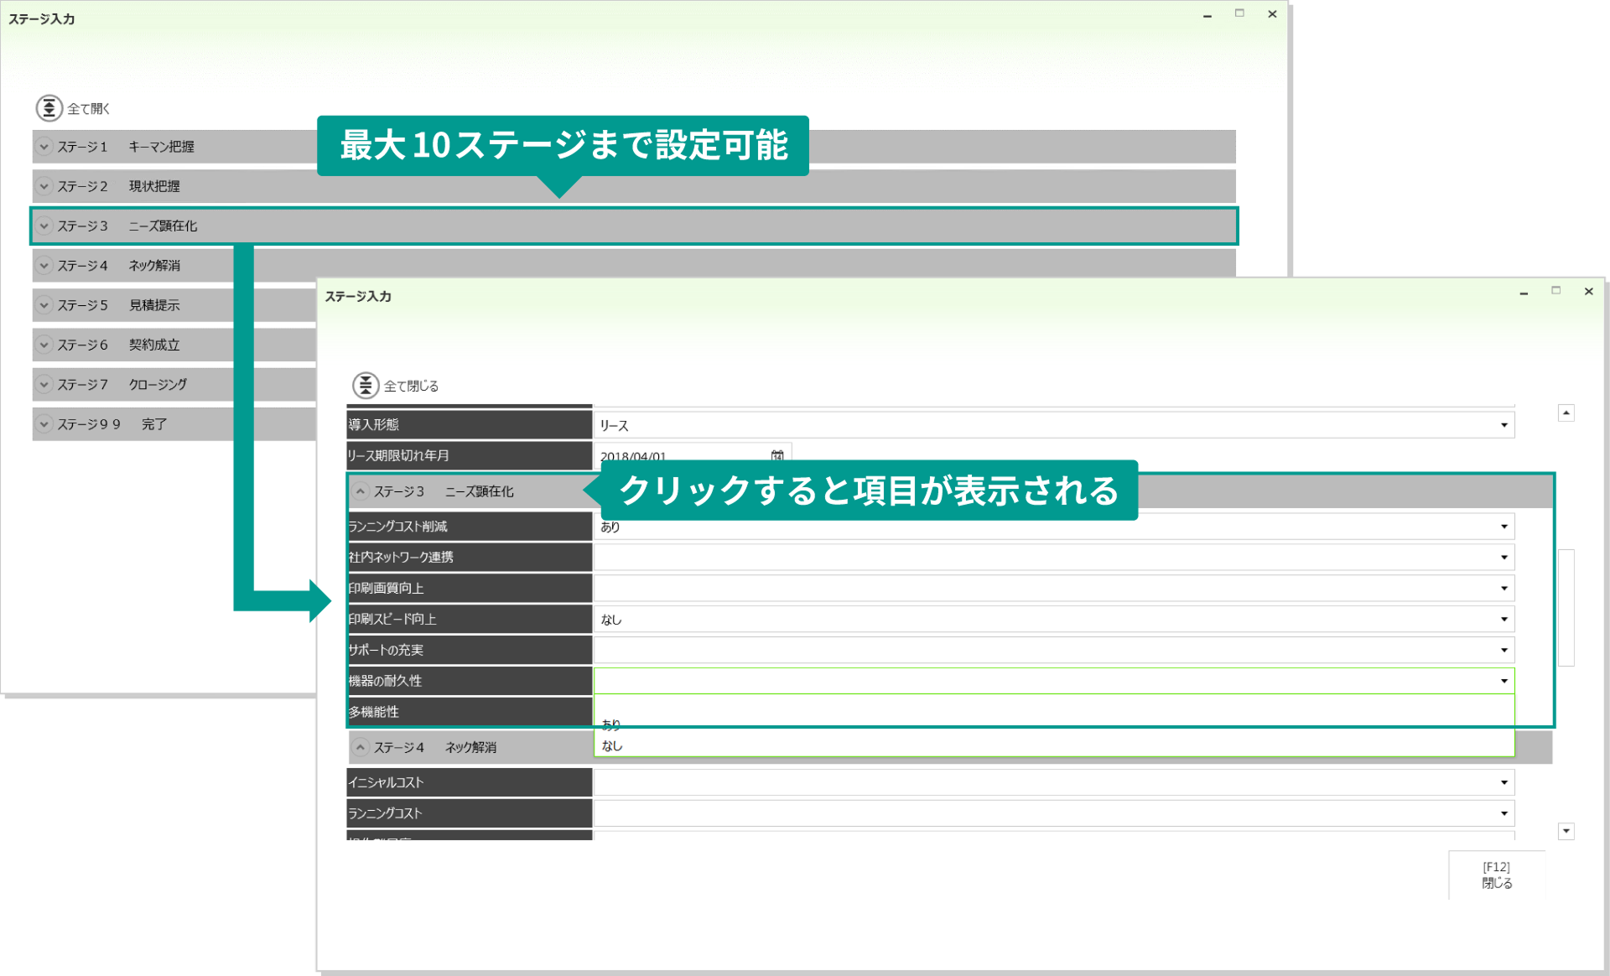Image resolution: width=1610 pixels, height=976 pixels.
Task: Click the collapse arrow icon on ステージ3 ニーズ顕在化
Action: pos(361,491)
